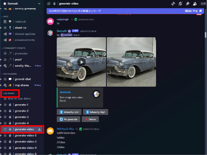
Task: Click the heart icon beside domoai-updates
Action: point(10,34)
